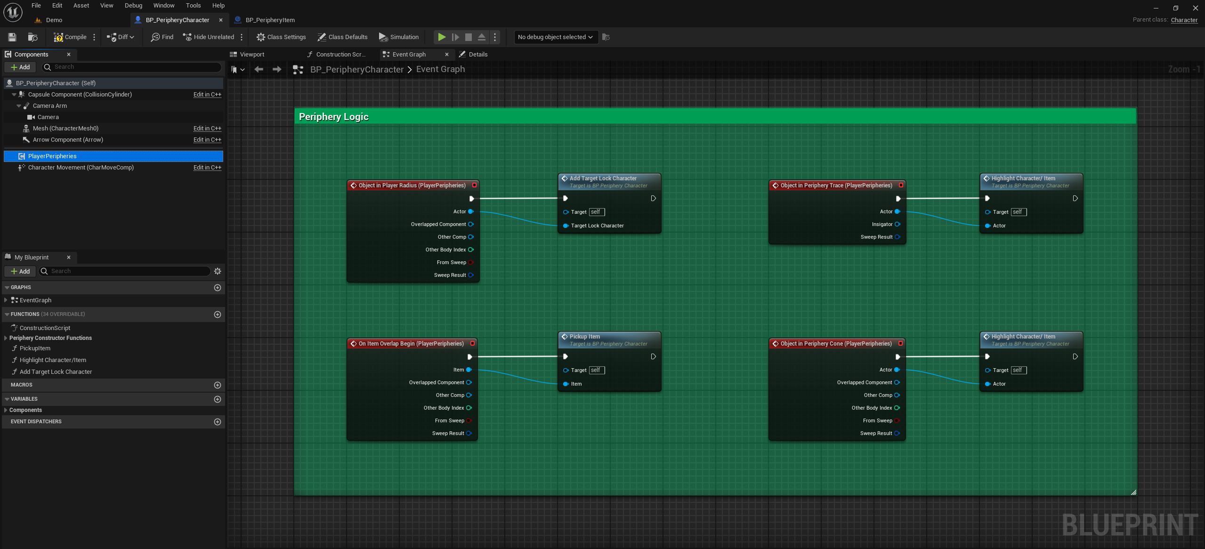Viewport: 1205px width, 549px height.
Task: Open the Debug menu
Action: (x=133, y=6)
